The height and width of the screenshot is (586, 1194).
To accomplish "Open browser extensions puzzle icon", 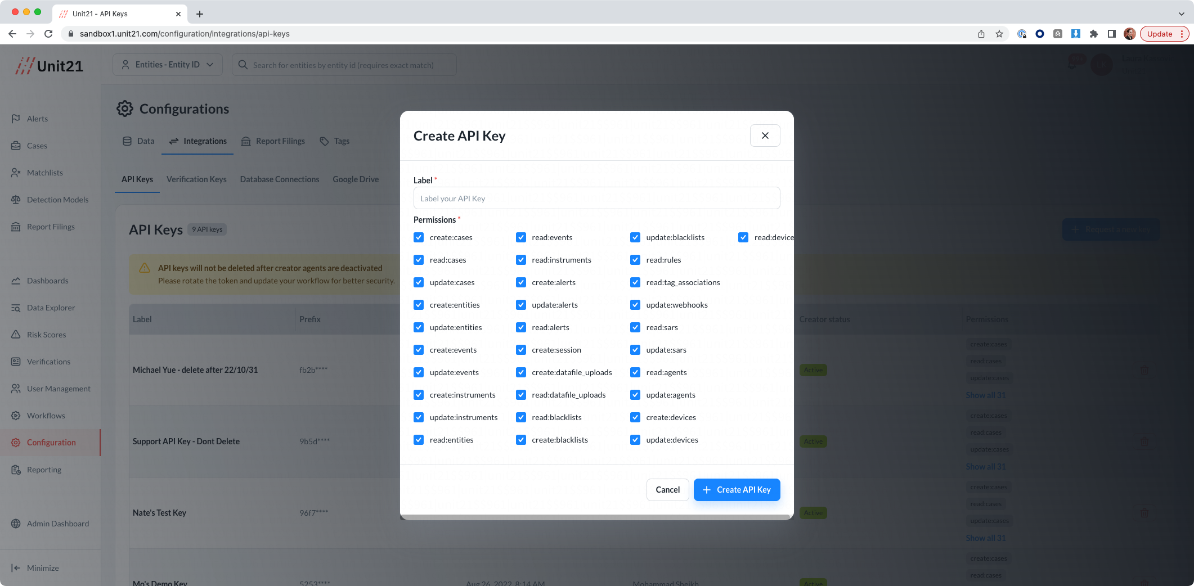I will click(1094, 34).
